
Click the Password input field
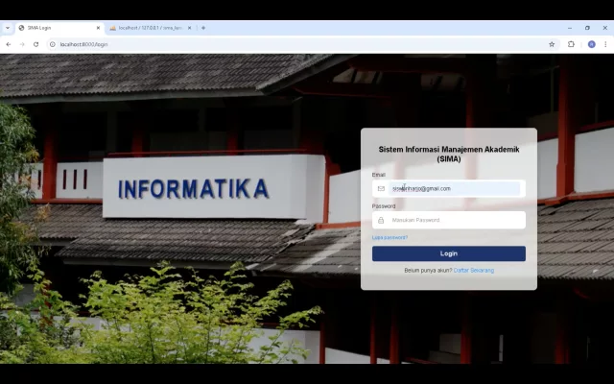(x=449, y=220)
